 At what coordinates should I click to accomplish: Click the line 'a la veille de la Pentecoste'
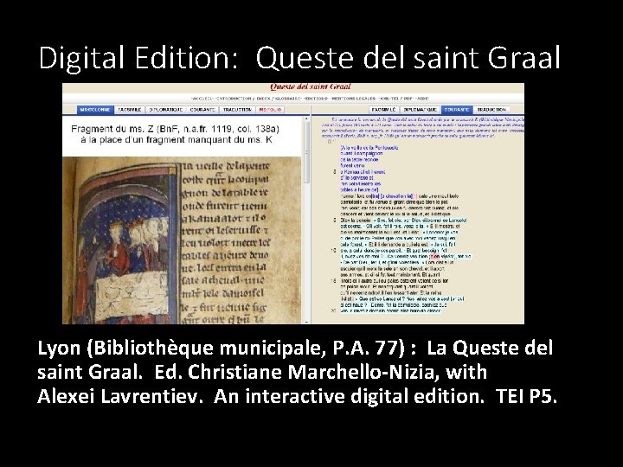click(x=369, y=148)
